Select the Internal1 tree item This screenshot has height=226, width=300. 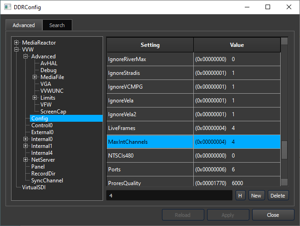tap(41, 146)
